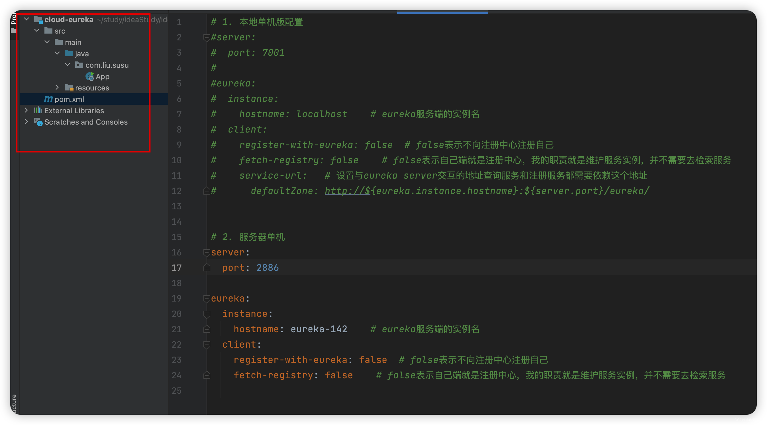This screenshot has height=425, width=767.
Task: Select the App class in tree
Action: [102, 77]
